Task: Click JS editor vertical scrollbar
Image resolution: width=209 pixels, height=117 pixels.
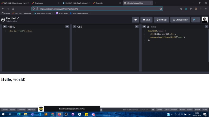Action: coord(208,45)
